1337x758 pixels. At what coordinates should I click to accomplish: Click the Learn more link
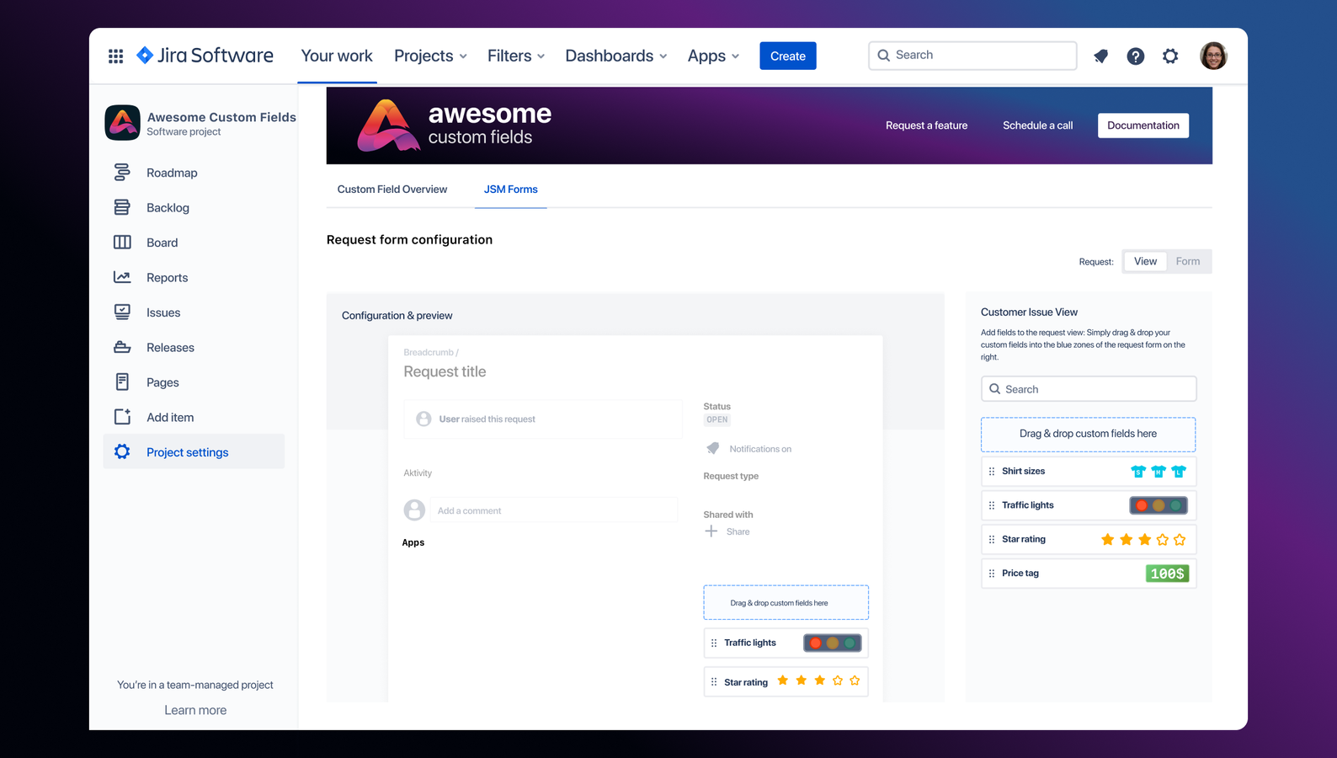pos(195,710)
